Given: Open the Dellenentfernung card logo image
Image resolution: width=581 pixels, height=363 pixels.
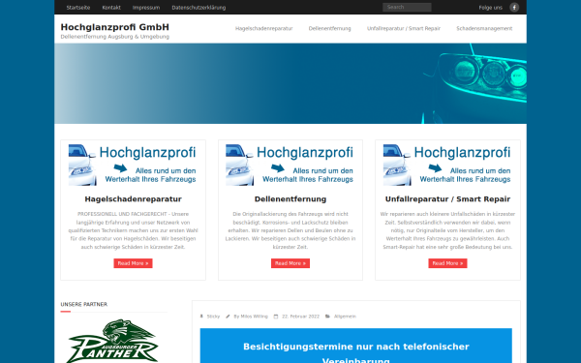Looking at the screenshot, I should tap(290, 165).
